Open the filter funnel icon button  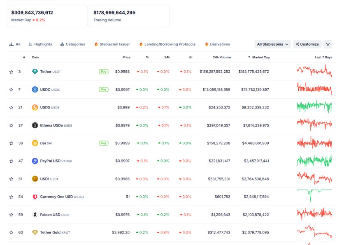coord(328,44)
